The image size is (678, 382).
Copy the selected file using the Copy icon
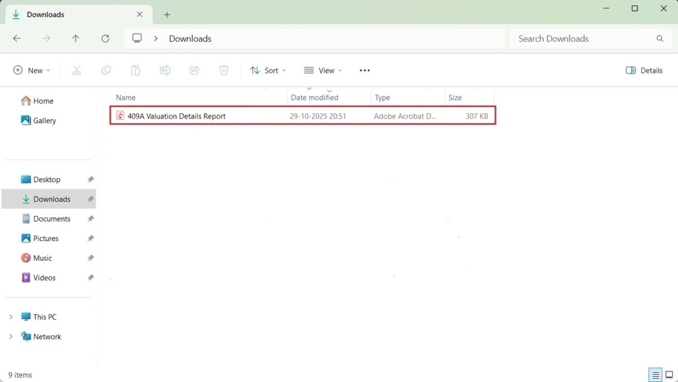click(106, 70)
